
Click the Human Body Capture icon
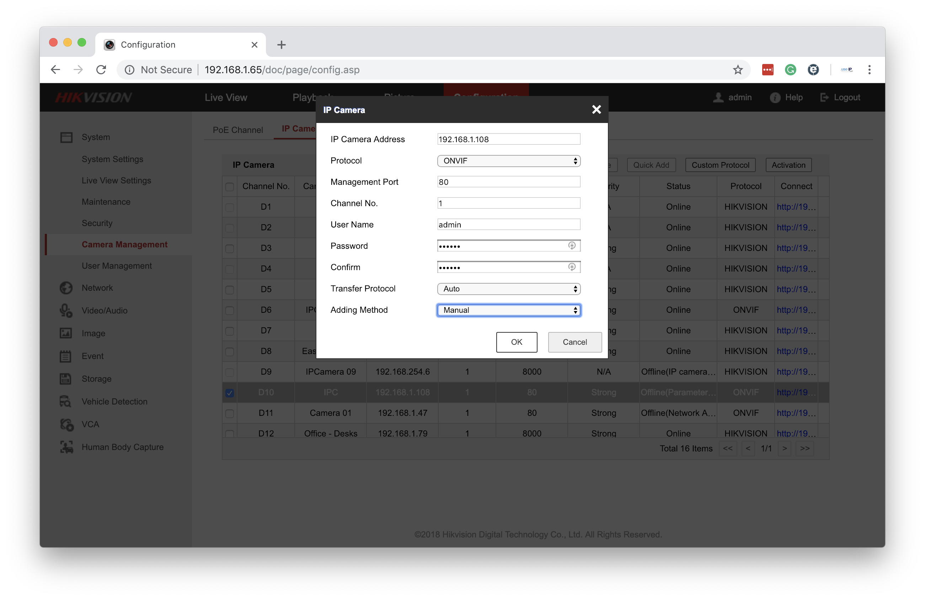click(66, 447)
